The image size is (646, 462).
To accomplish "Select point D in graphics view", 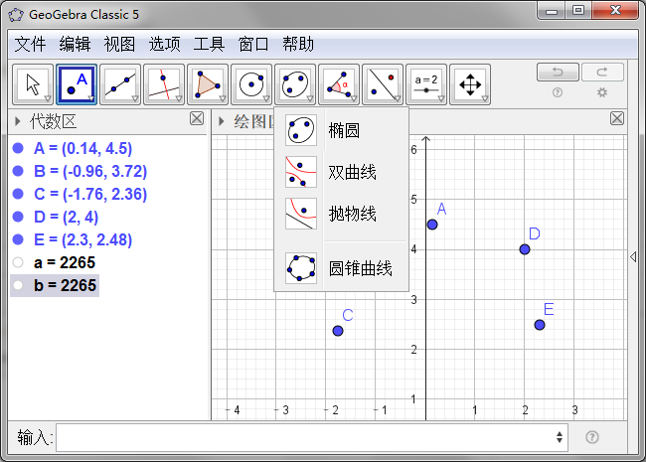I will coord(525,249).
